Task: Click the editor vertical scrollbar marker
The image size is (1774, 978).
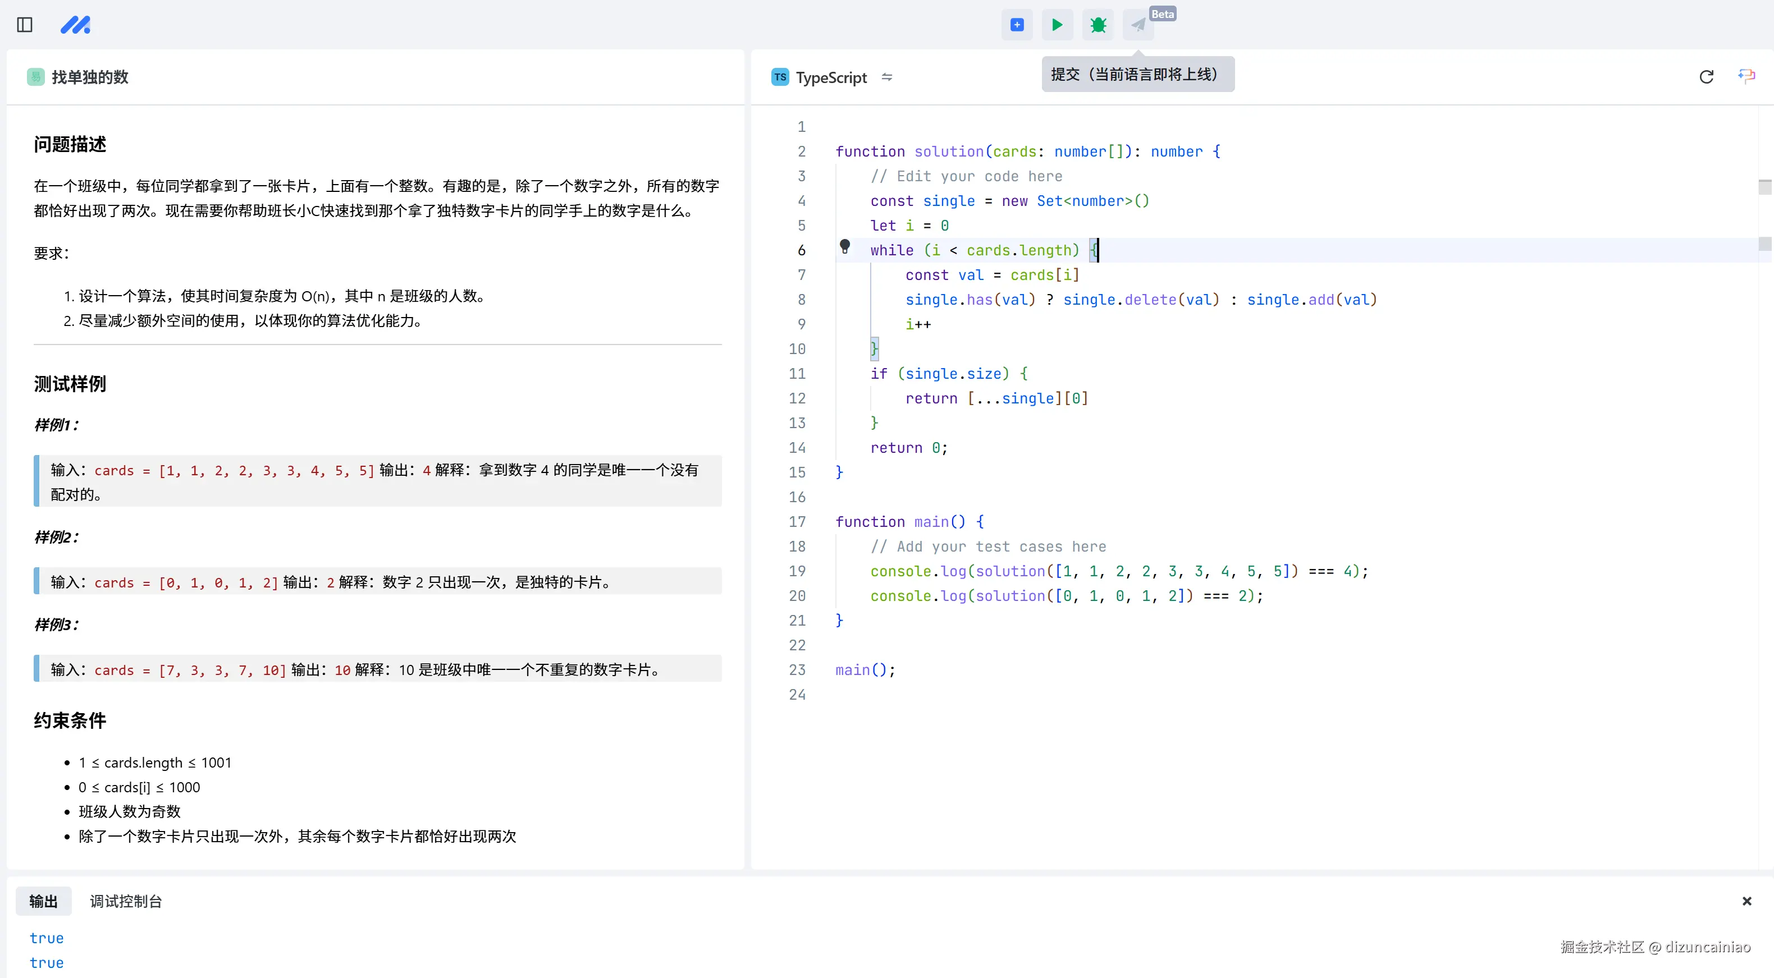Action: (x=1764, y=187)
